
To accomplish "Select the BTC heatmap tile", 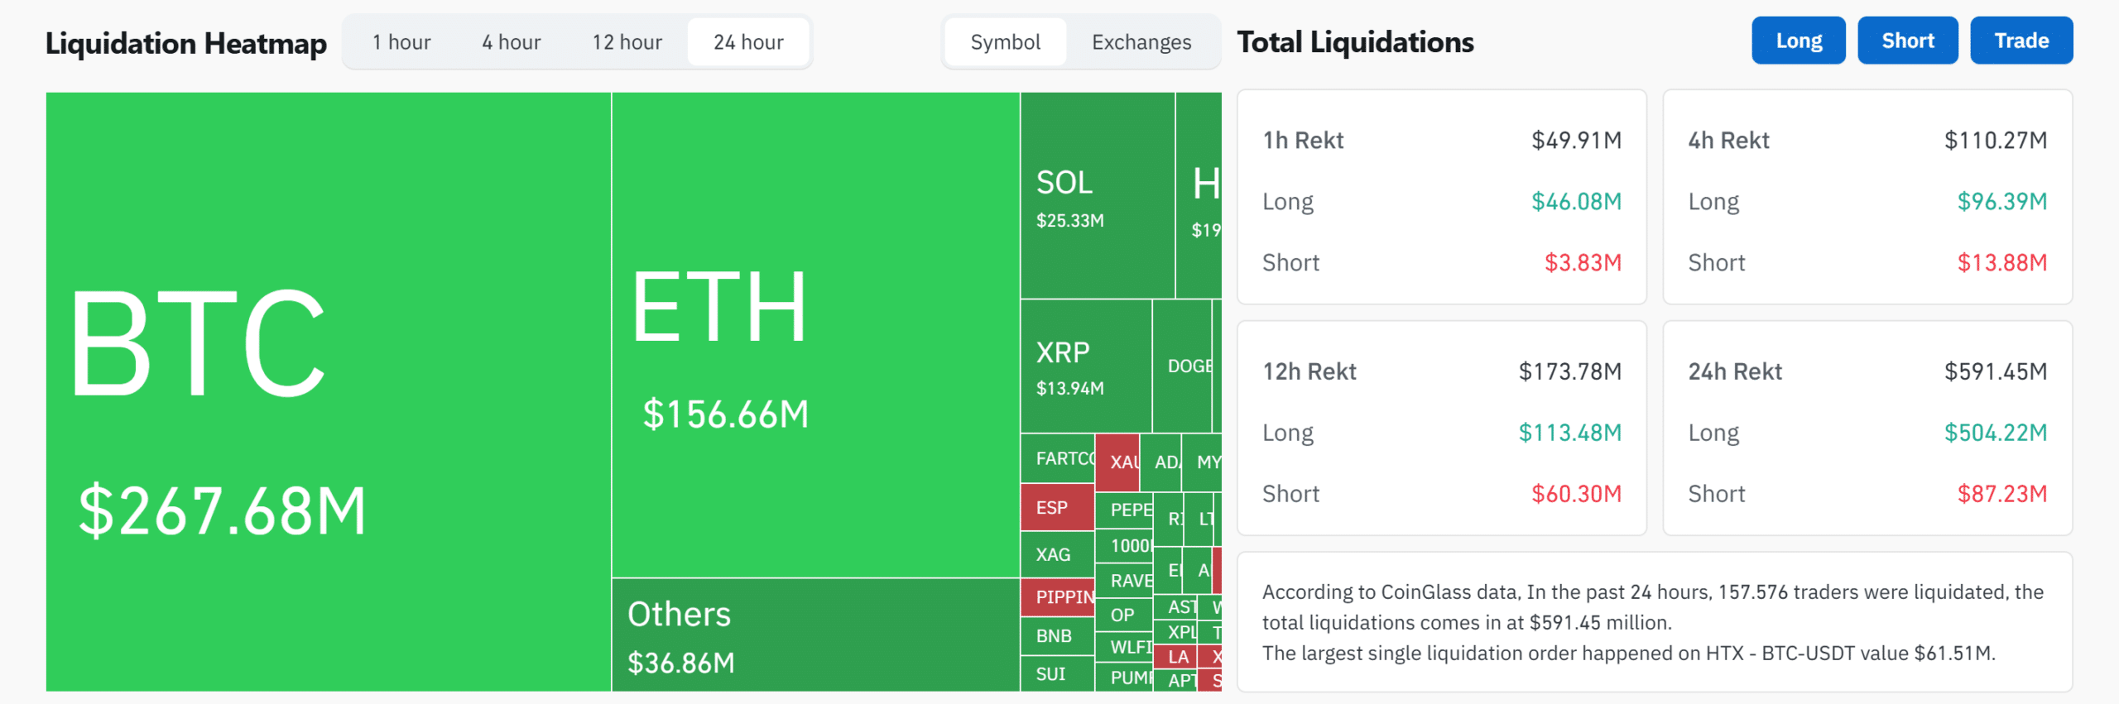I will click(329, 391).
